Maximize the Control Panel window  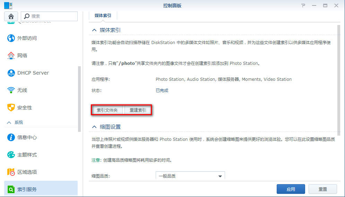point(325,6)
